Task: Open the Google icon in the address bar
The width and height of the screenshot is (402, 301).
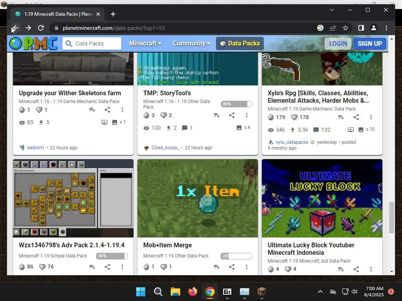Action: [x=320, y=28]
